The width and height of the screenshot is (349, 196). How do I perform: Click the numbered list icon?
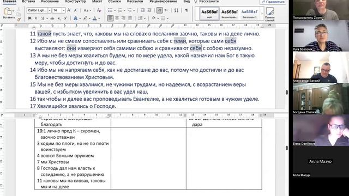(120, 10)
